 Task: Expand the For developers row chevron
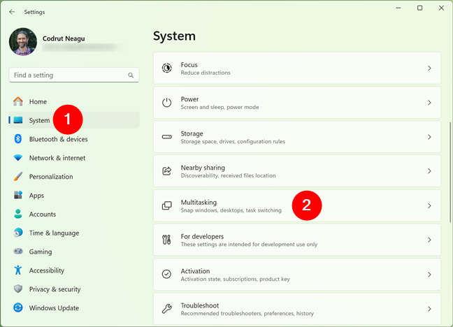click(x=429, y=240)
